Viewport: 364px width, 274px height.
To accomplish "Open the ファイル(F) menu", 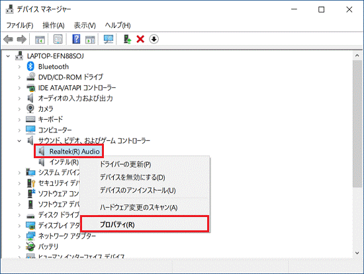I will point(20,25).
